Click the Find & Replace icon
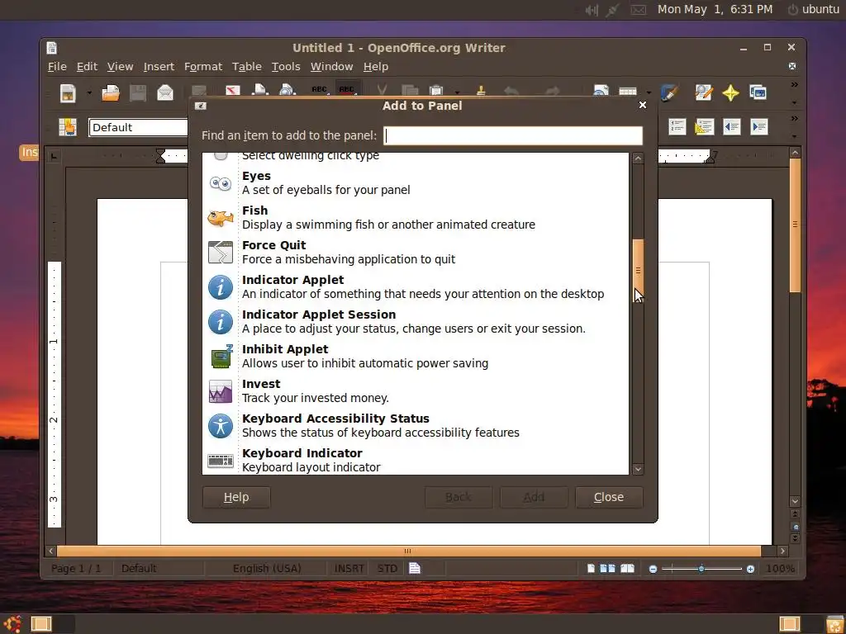 704,92
